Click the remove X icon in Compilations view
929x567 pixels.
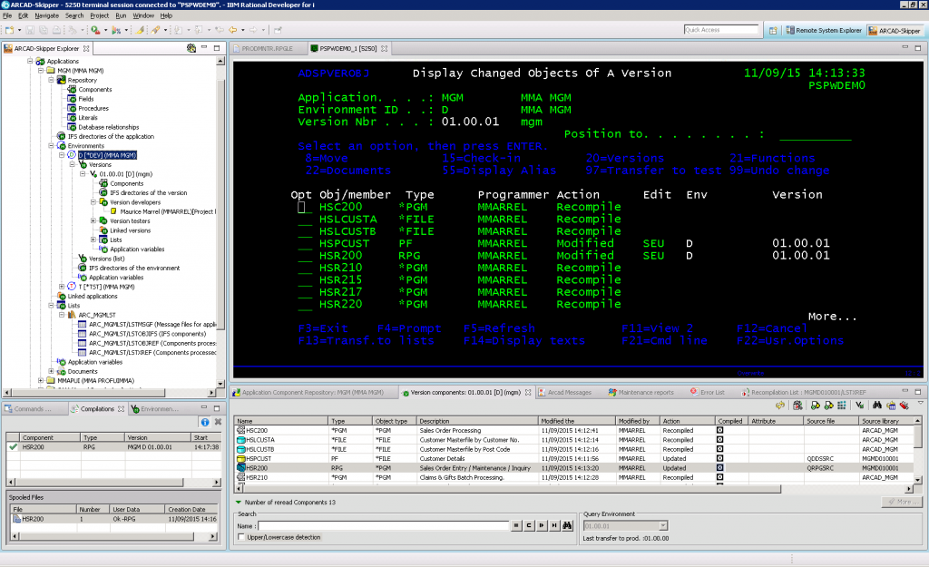(x=218, y=422)
